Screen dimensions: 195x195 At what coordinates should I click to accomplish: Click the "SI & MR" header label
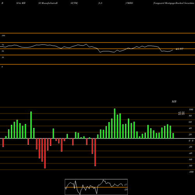point(21,3)
